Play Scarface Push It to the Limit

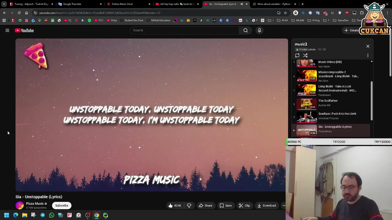point(332,117)
